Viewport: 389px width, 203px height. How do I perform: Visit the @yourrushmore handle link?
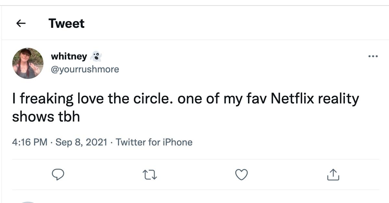(85, 69)
